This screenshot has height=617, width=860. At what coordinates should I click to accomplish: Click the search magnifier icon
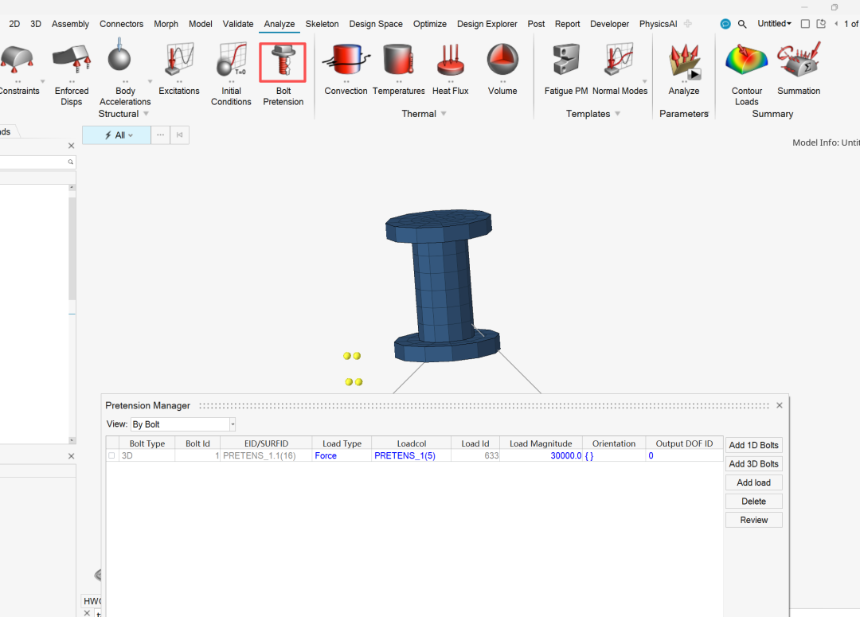point(742,24)
